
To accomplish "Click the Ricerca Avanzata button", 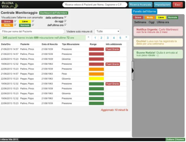I will click(140, 5).
